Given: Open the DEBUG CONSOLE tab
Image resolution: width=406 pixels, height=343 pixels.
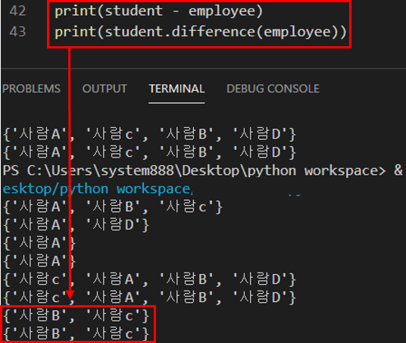Looking at the screenshot, I should (273, 89).
